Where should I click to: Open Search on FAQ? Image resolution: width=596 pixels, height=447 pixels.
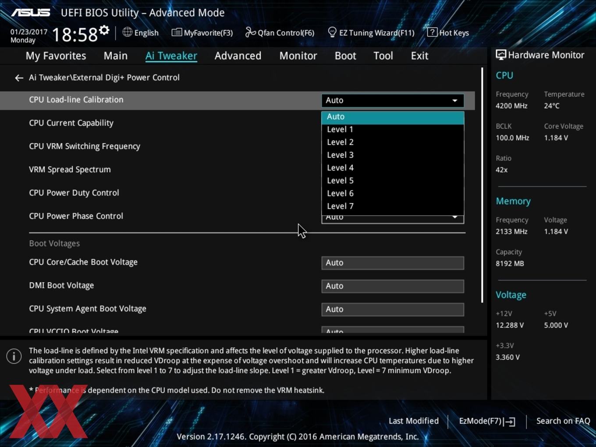563,421
